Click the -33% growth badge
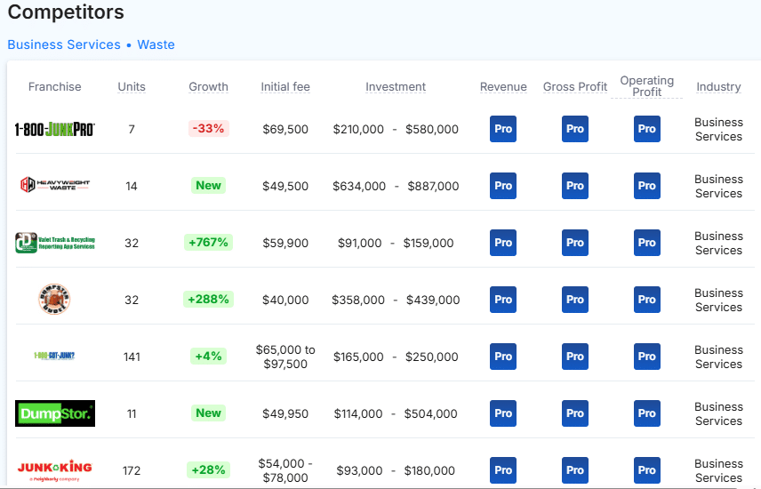 (209, 129)
